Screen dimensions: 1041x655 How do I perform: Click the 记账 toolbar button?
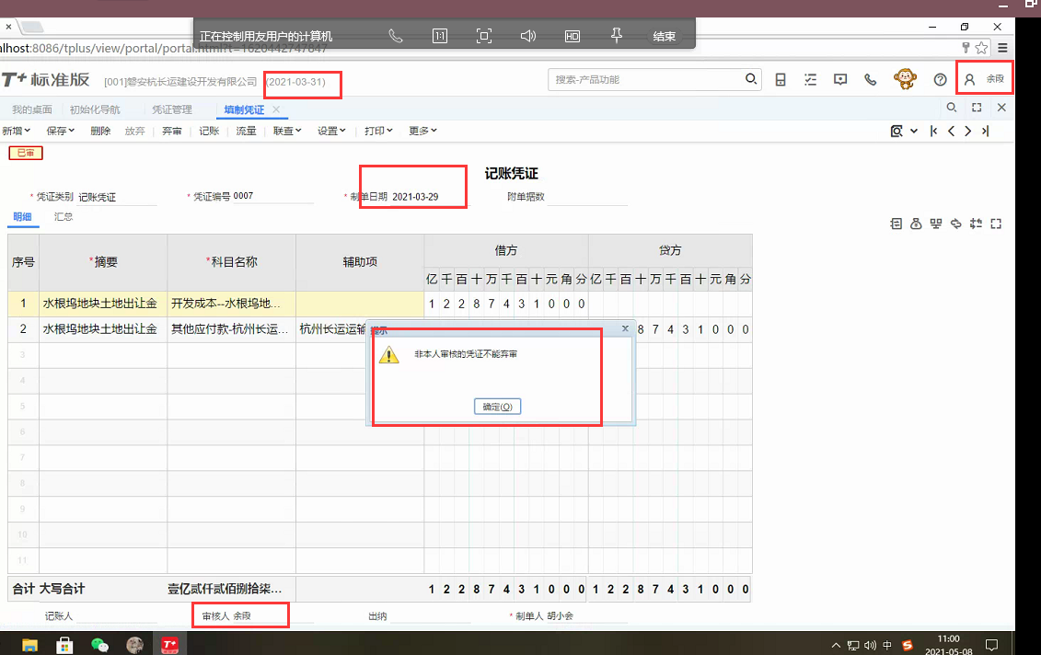click(x=209, y=131)
